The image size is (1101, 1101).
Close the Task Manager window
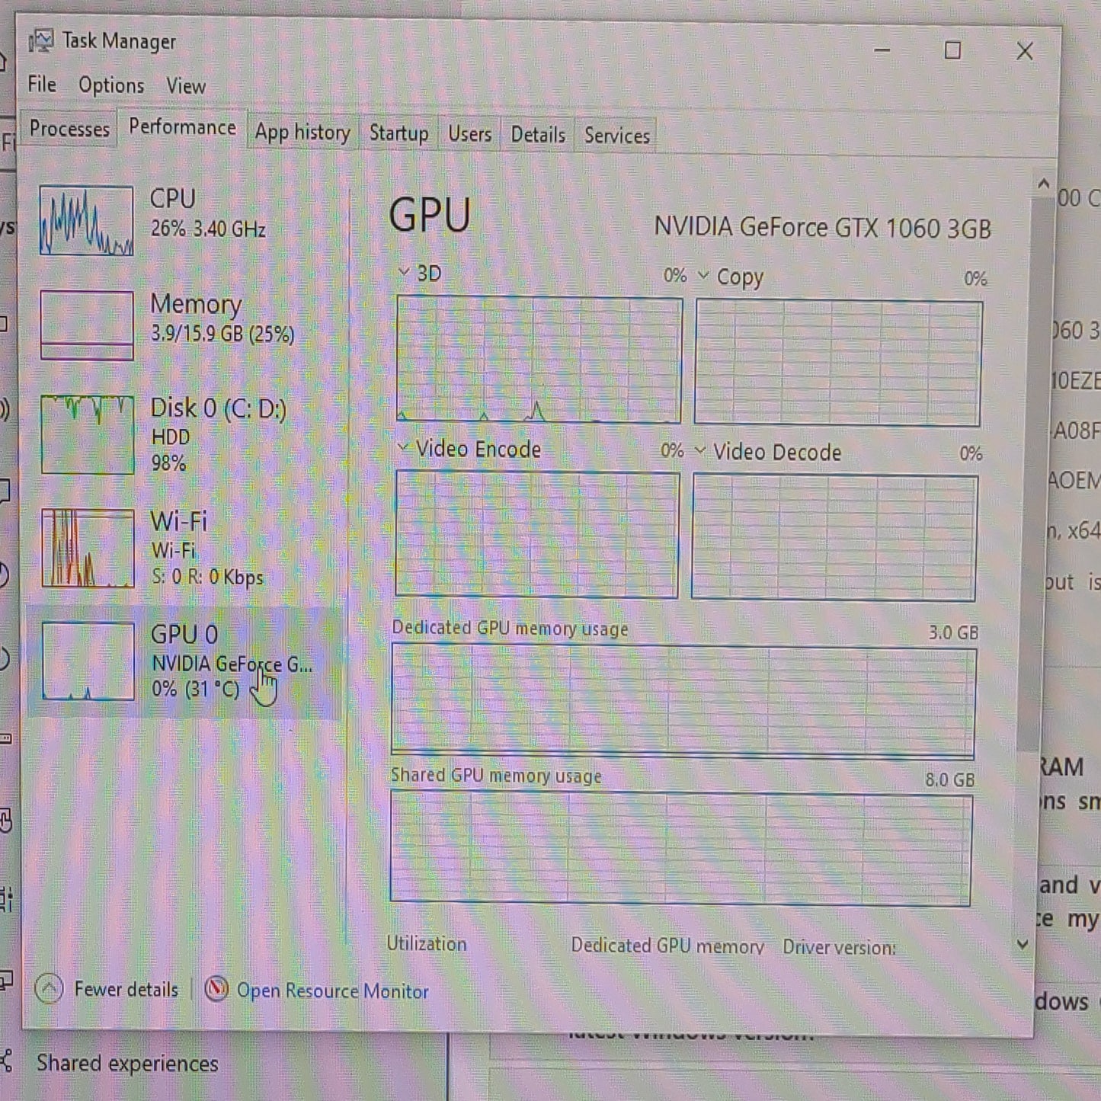(1025, 52)
